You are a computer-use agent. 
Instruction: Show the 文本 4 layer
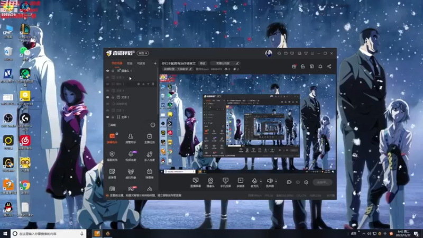pyautogui.click(x=108, y=90)
